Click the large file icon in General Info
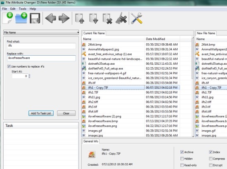 pyautogui.click(x=92, y=155)
